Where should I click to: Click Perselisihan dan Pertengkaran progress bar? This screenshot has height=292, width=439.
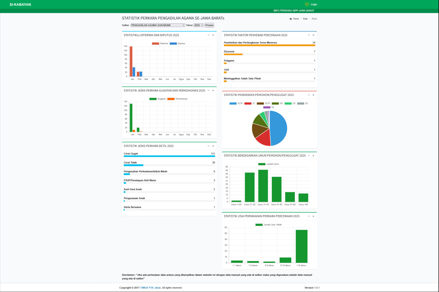tap(269, 45)
